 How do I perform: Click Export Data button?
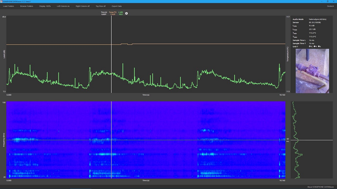117,6
